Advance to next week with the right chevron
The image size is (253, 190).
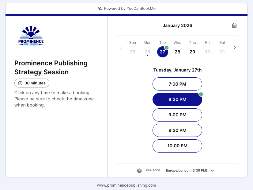pos(234,48)
